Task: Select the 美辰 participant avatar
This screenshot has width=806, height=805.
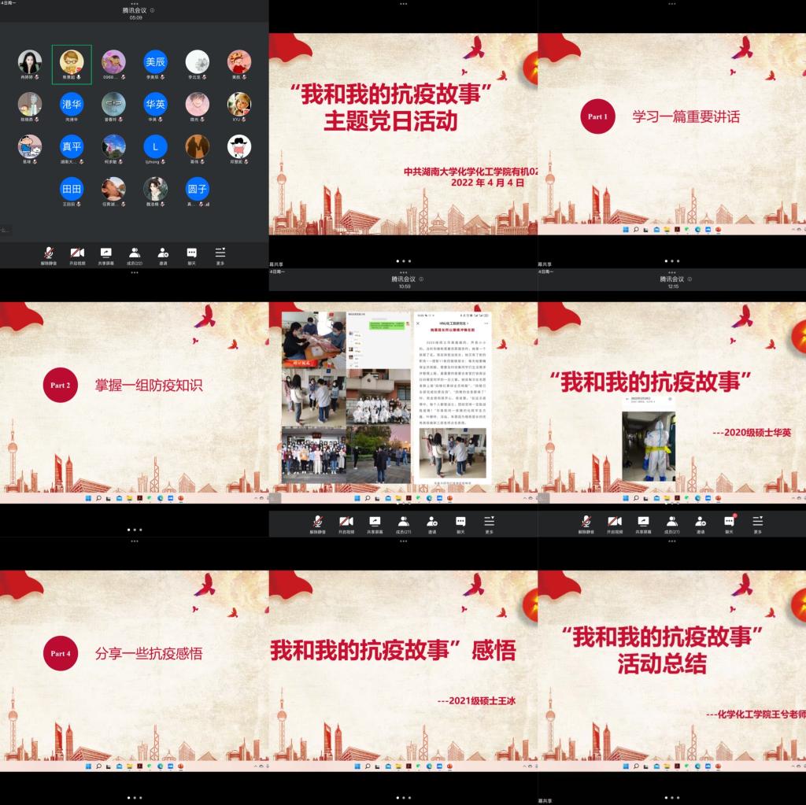Action: (155, 61)
